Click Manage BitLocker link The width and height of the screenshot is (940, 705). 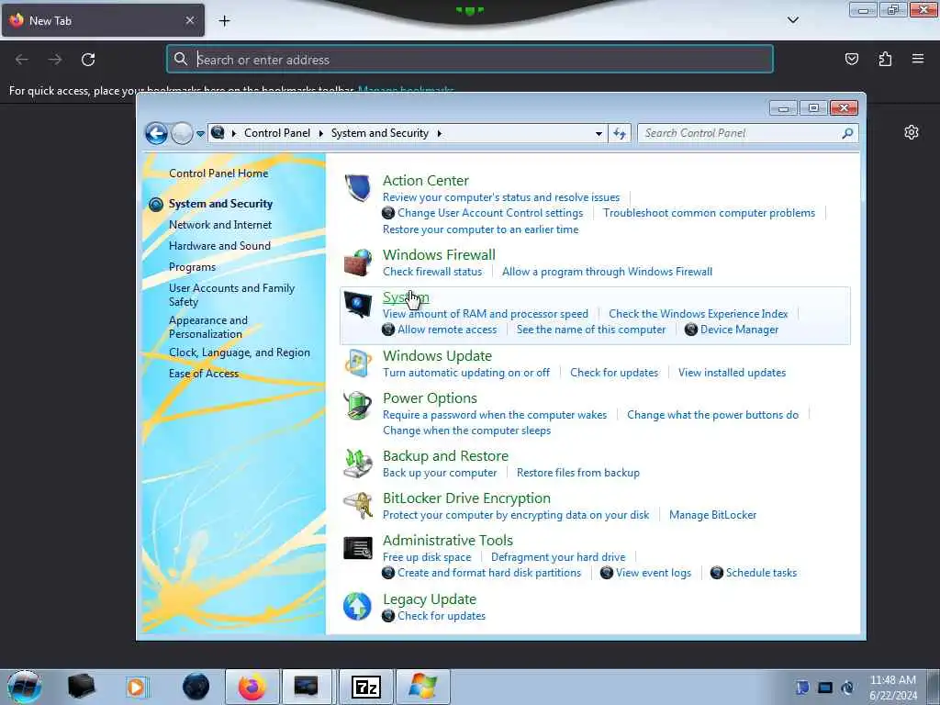(x=712, y=515)
